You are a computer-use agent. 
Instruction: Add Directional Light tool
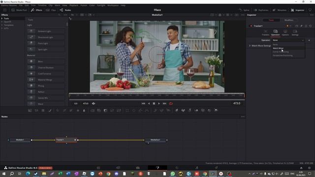46,37
